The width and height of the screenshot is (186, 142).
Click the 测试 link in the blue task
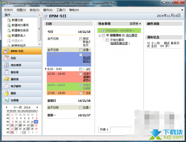pos(87,58)
